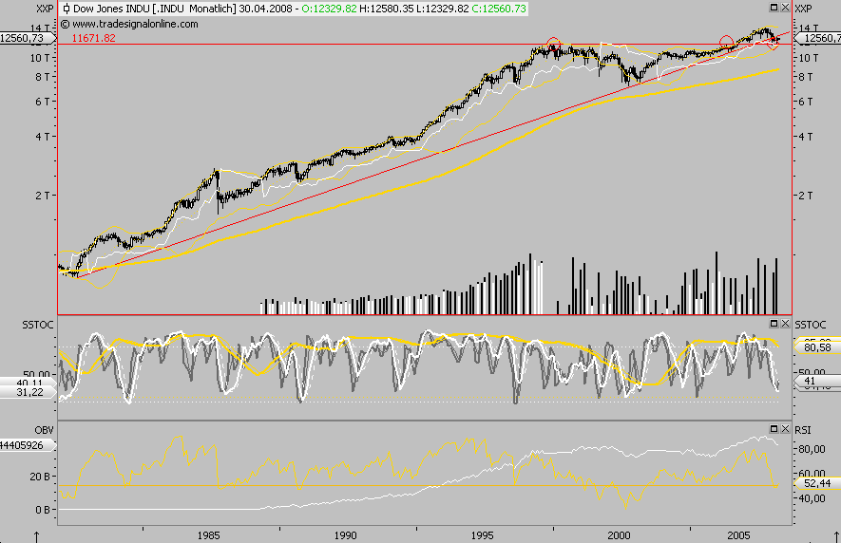Click the 4 T label on right price axis
This screenshot has height=543, width=841.
[806, 137]
